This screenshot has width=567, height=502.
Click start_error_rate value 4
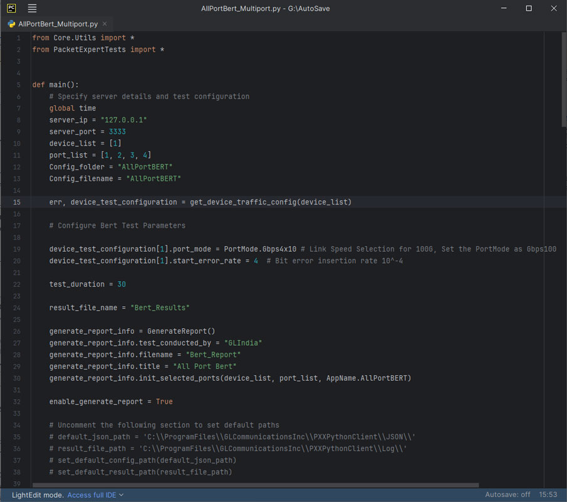(256, 261)
